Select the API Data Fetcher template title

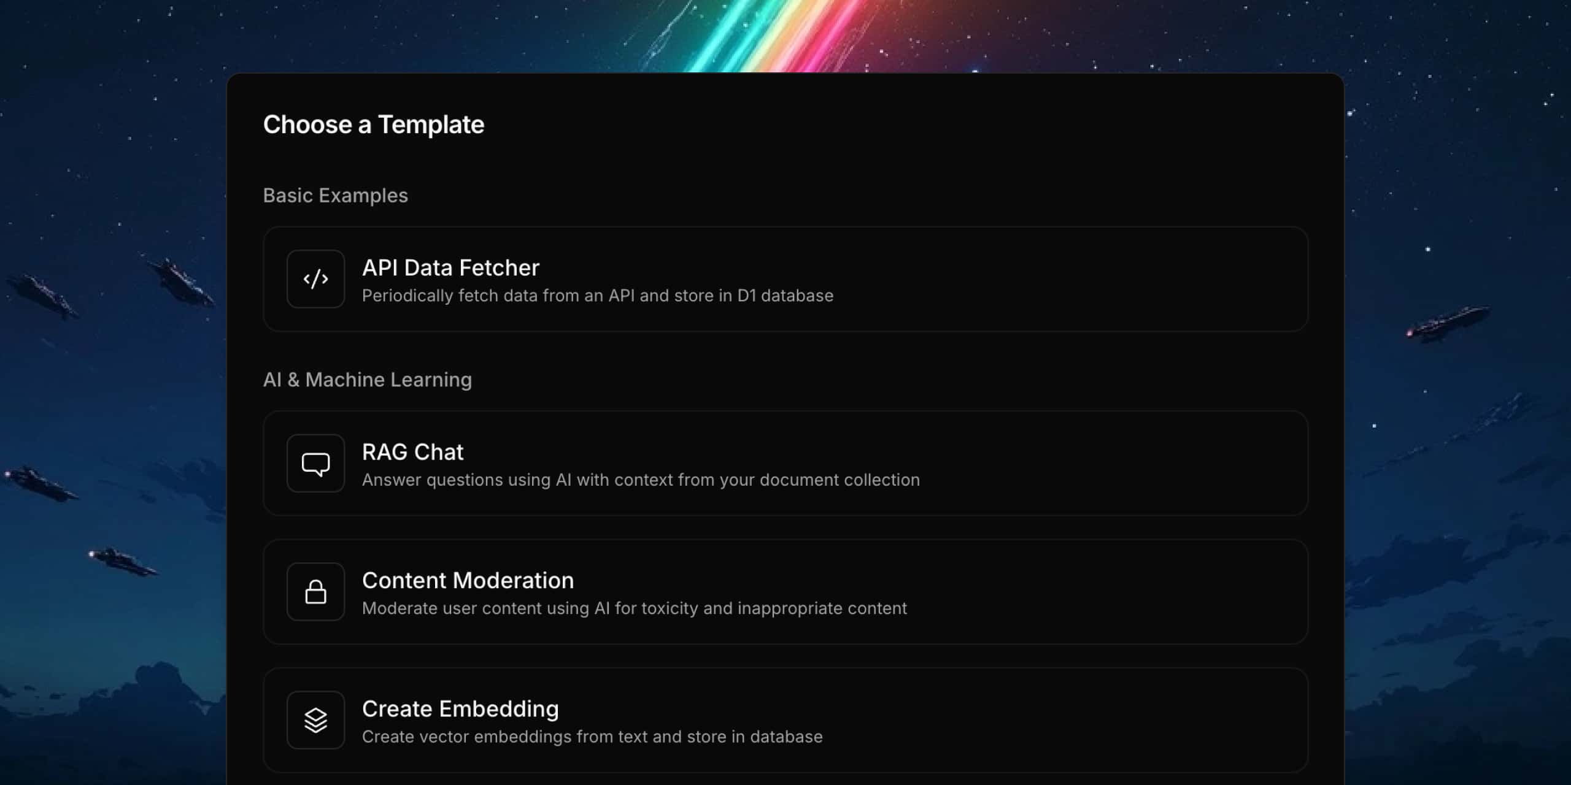point(450,268)
